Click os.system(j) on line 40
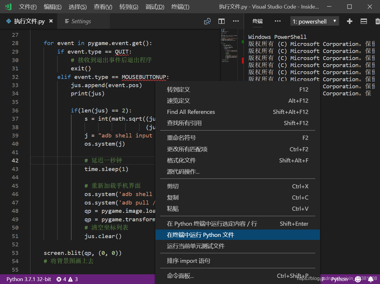This screenshot has height=284, width=380. pos(105,144)
